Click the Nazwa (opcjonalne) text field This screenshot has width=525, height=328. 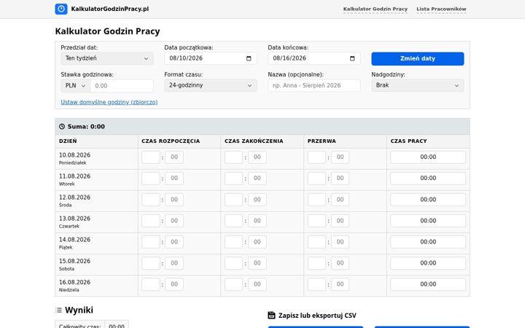(x=314, y=86)
